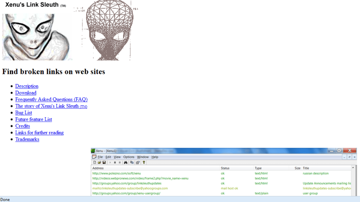The image size is (360, 202).
Task: Open the Options menu
Action: pos(129,157)
